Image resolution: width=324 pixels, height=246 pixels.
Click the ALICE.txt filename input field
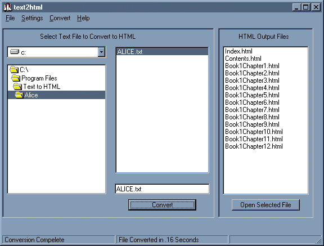pyautogui.click(x=162, y=189)
